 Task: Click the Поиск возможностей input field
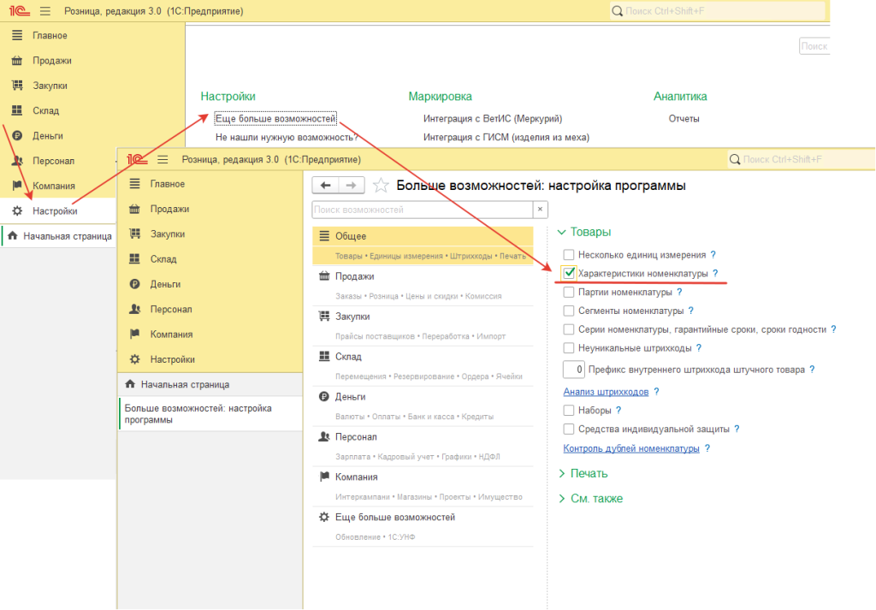pyautogui.click(x=423, y=210)
